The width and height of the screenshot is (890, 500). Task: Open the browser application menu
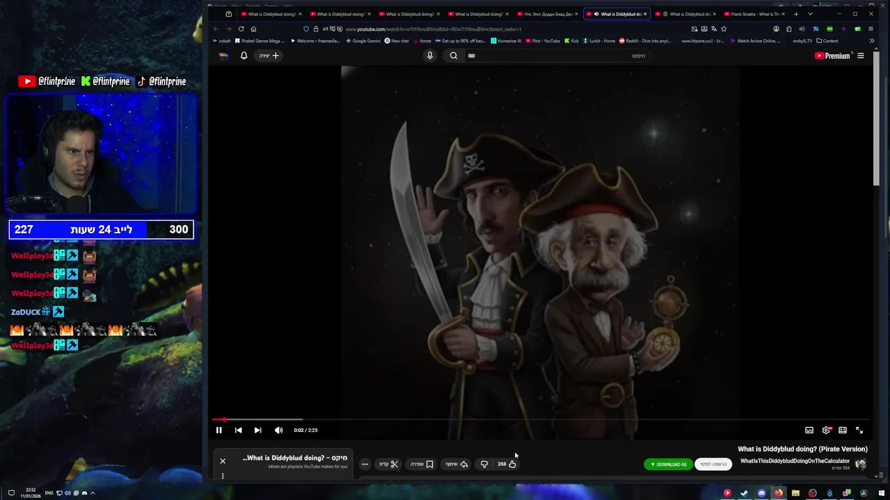point(871,29)
